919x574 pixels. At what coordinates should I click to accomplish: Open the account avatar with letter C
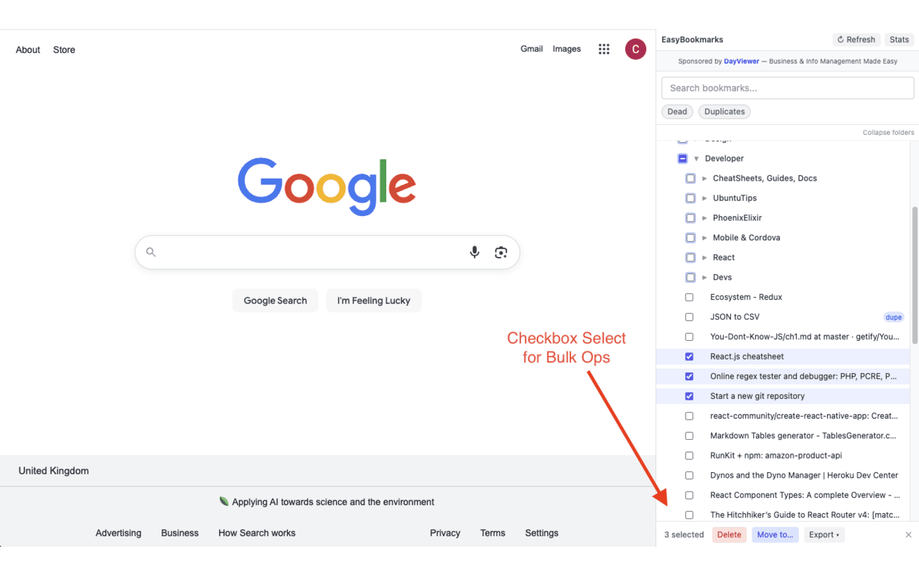pos(635,49)
